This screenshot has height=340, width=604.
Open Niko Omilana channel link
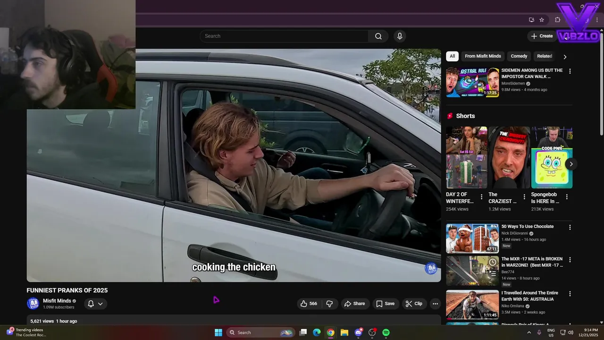pyautogui.click(x=513, y=306)
